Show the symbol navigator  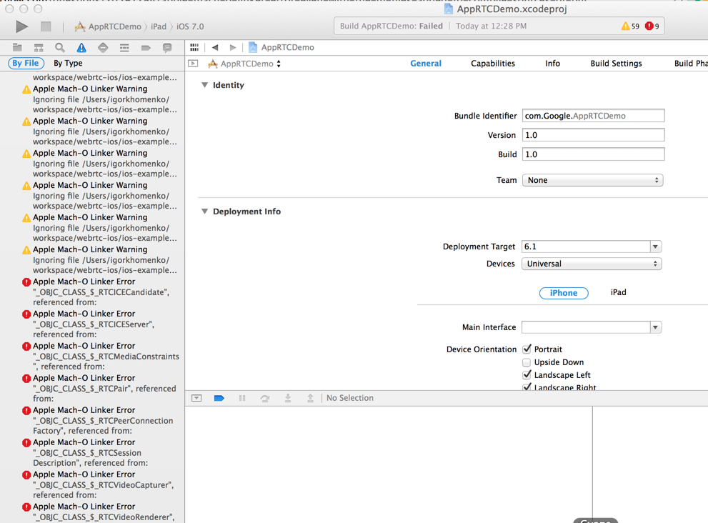tap(39, 47)
